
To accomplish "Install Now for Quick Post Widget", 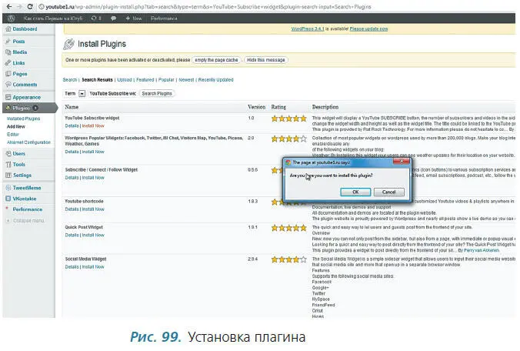I will click(x=93, y=235).
